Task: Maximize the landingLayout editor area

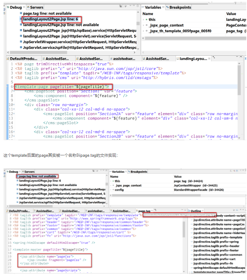Action: tap(241, 57)
